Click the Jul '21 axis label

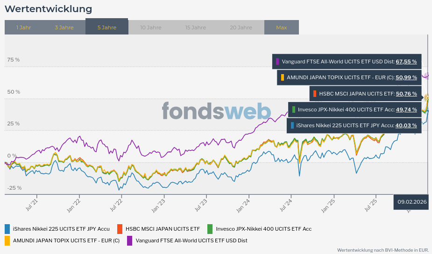click(x=32, y=205)
